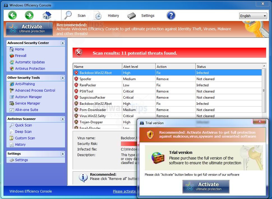Click the clock History icon in toolbar
Screen dimensions: 272x199
pyautogui.click(x=98, y=16)
